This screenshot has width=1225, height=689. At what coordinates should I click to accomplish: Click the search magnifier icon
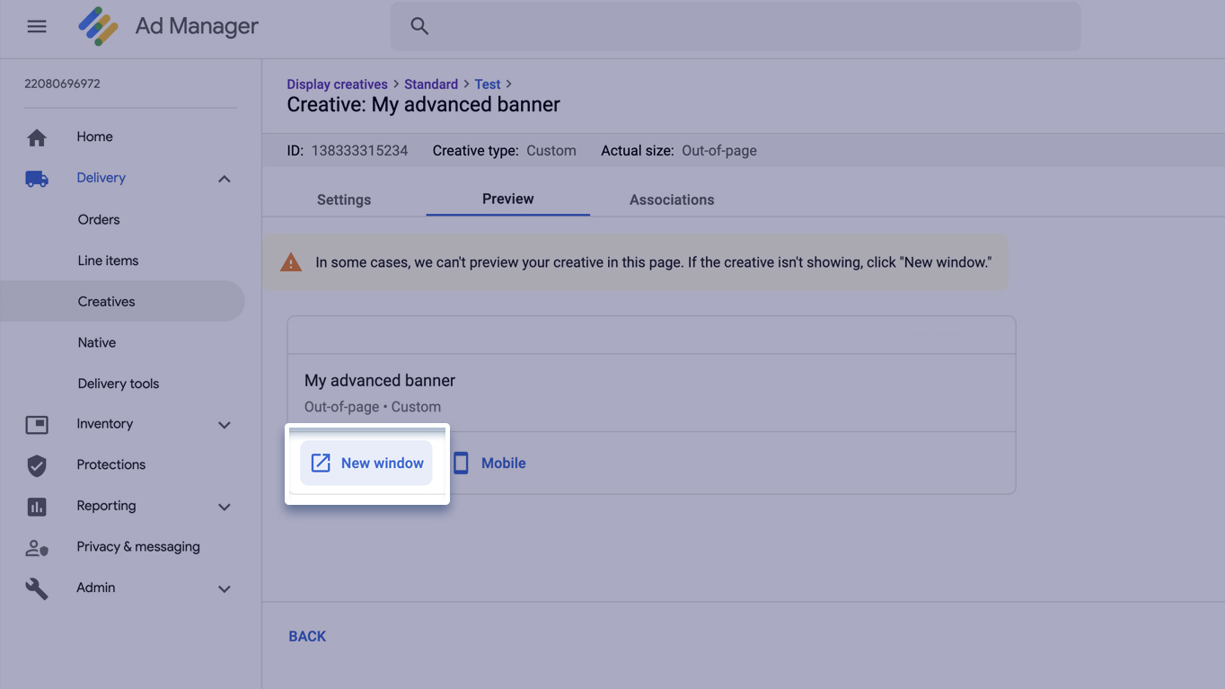419,27
